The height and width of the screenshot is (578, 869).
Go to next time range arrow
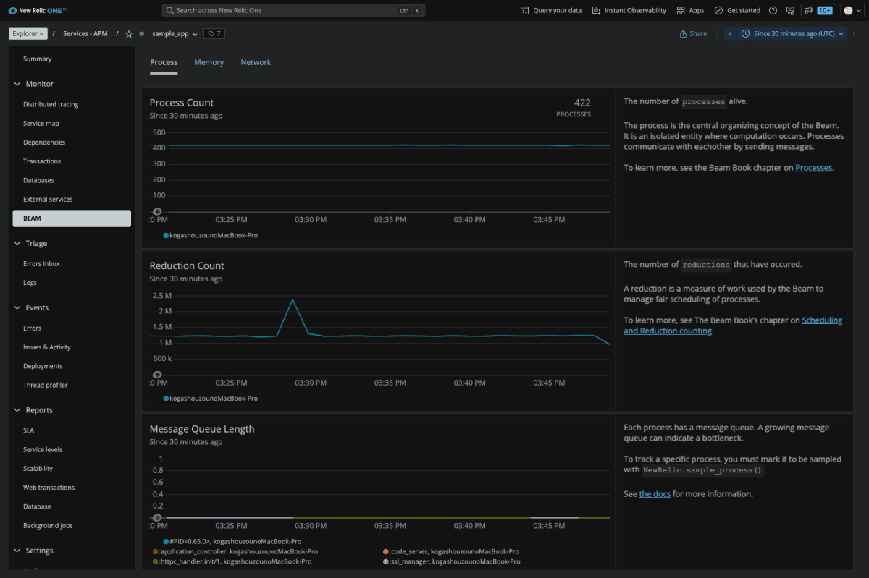pos(854,34)
